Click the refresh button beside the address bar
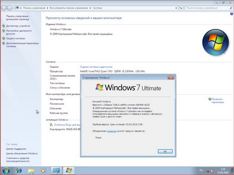 [x=181, y=8]
